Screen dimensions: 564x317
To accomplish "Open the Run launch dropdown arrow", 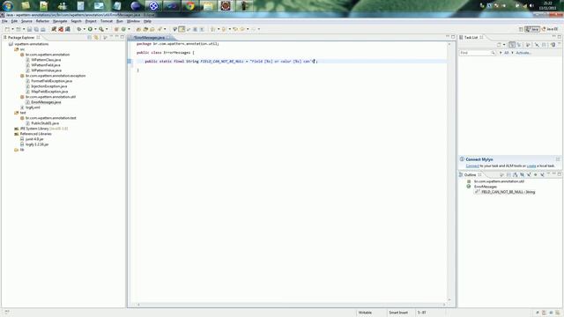I will click(95, 29).
